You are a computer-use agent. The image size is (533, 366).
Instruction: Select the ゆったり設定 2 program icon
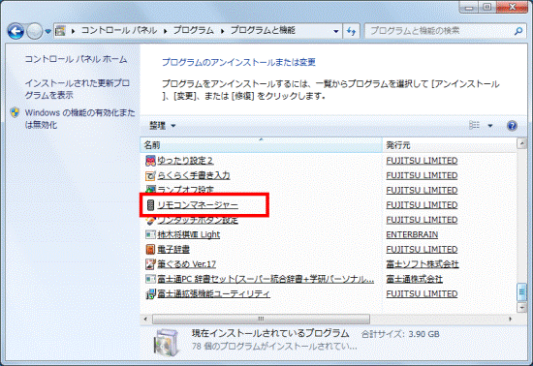pyautogui.click(x=150, y=161)
